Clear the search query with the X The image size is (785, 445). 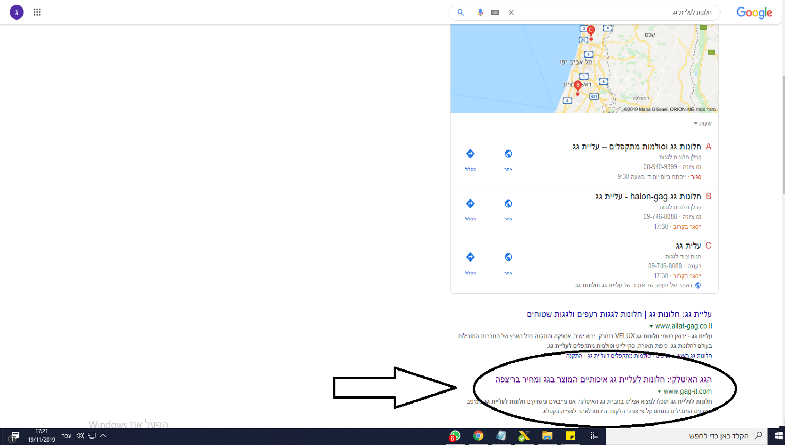click(511, 13)
